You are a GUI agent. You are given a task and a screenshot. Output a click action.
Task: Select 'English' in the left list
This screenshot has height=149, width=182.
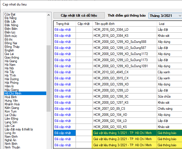tap(9, 50)
